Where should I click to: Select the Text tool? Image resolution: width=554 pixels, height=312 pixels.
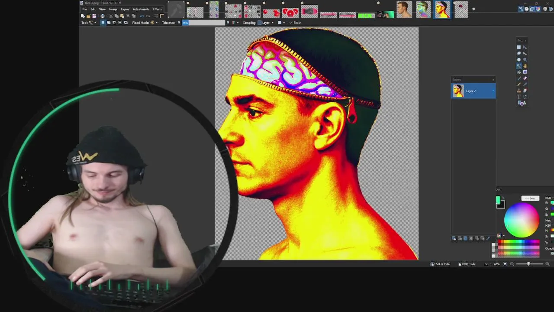click(519, 97)
